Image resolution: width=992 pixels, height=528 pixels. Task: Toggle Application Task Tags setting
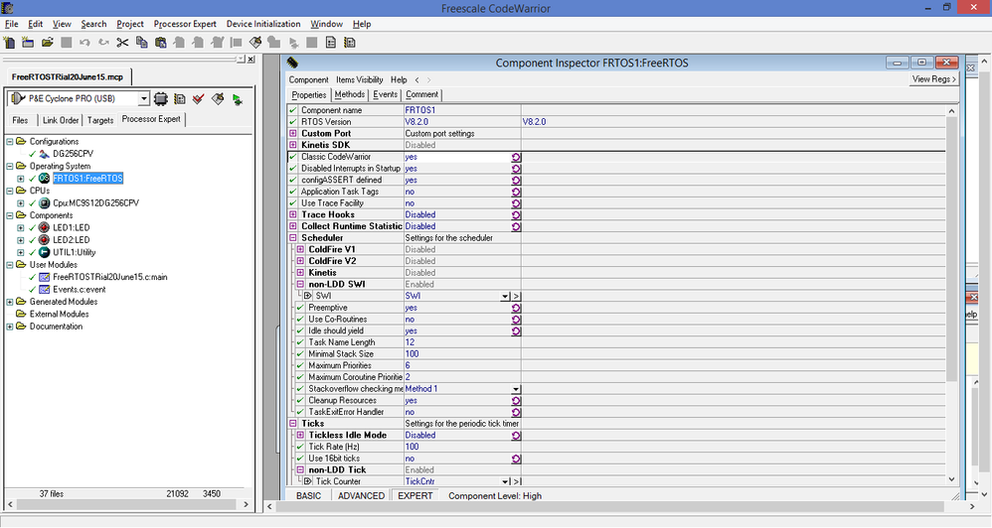click(516, 192)
